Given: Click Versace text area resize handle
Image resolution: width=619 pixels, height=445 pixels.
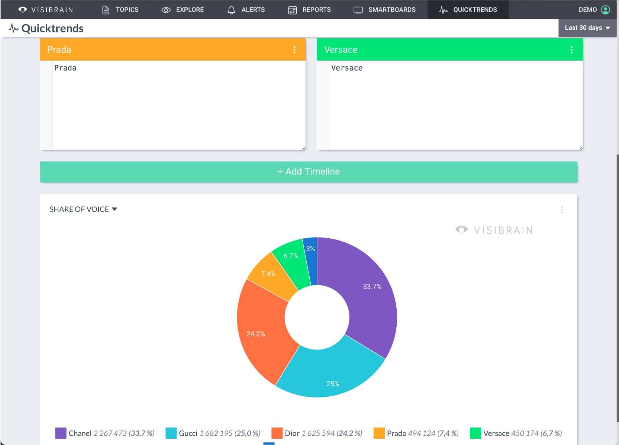Looking at the screenshot, I should (581, 148).
